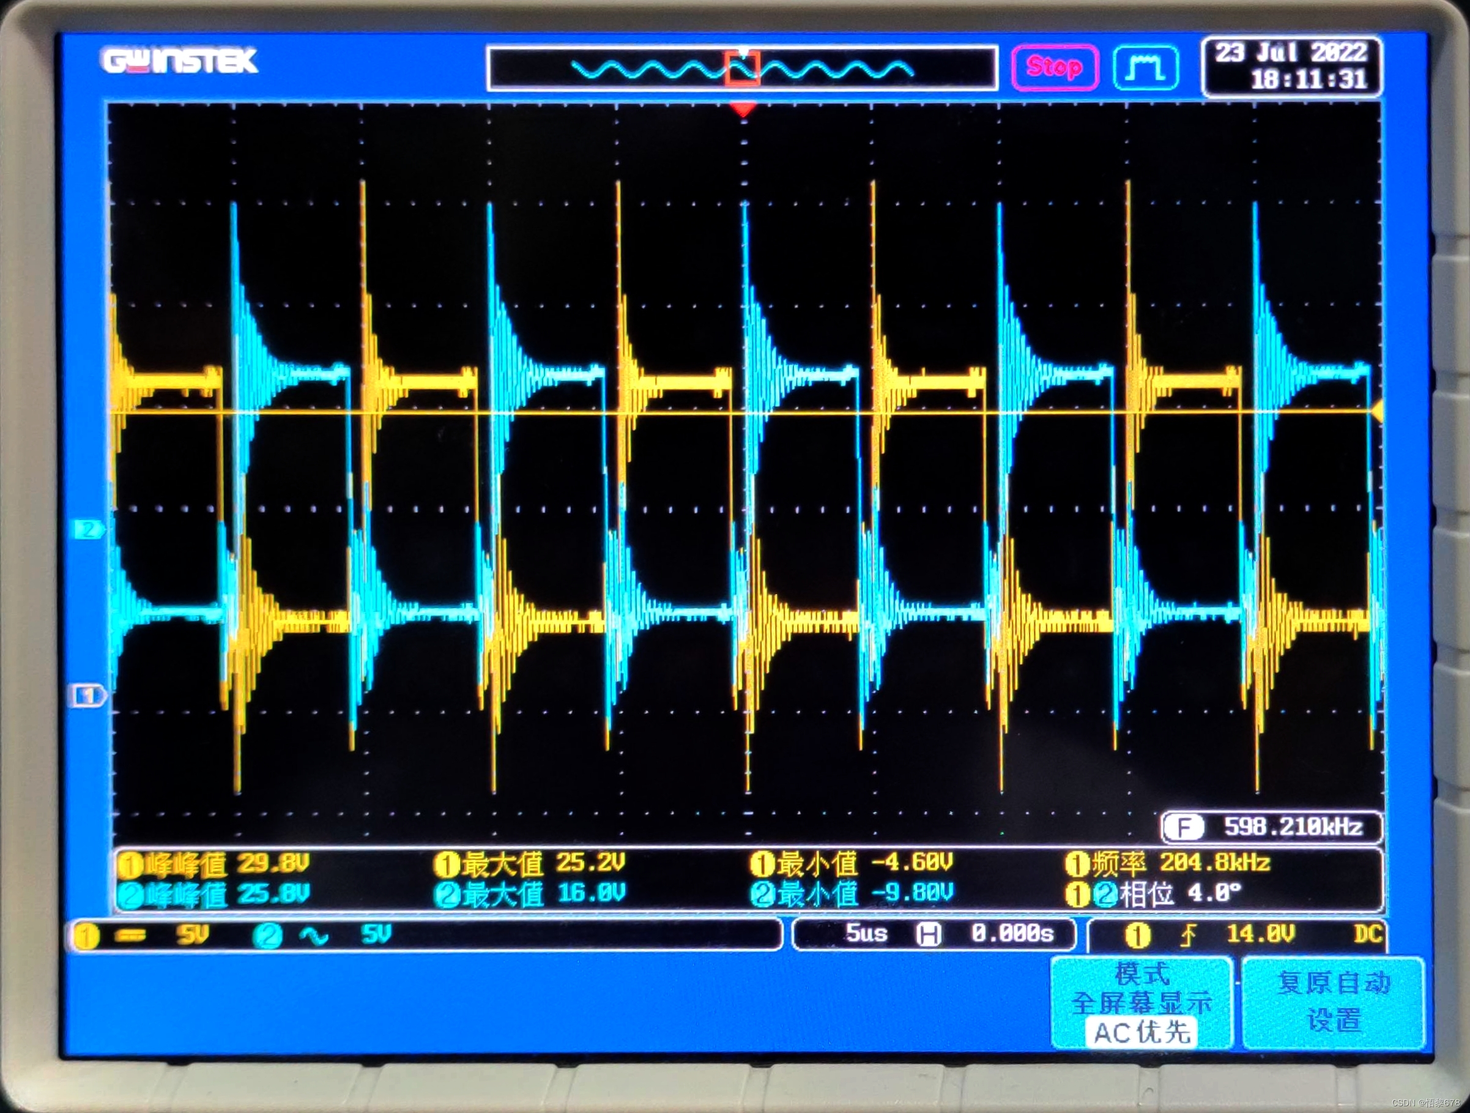This screenshot has width=1470, height=1113.
Task: Toggle channel 1 DC coupling 5V indicator
Action: [143, 936]
